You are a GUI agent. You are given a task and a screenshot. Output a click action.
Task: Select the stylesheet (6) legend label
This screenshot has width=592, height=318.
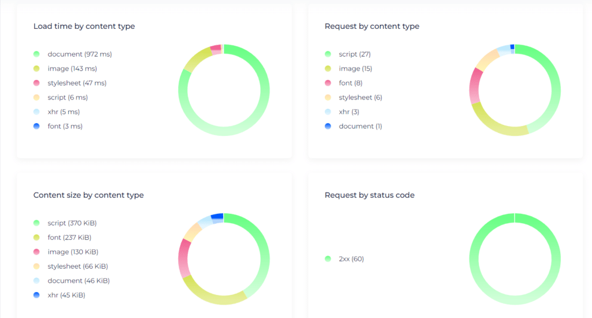361,98
